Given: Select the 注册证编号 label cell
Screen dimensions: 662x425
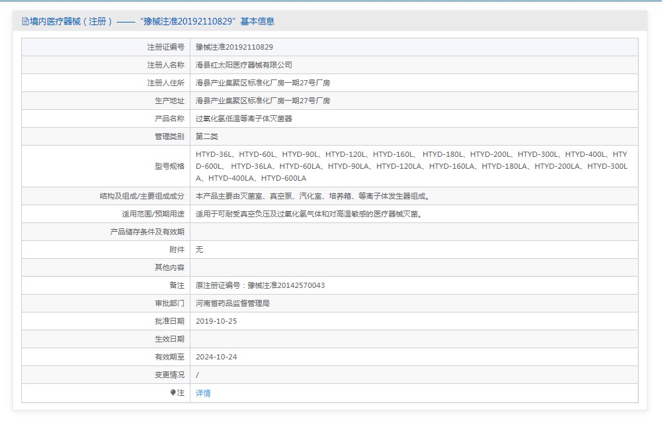Looking at the screenshot, I should (165, 47).
